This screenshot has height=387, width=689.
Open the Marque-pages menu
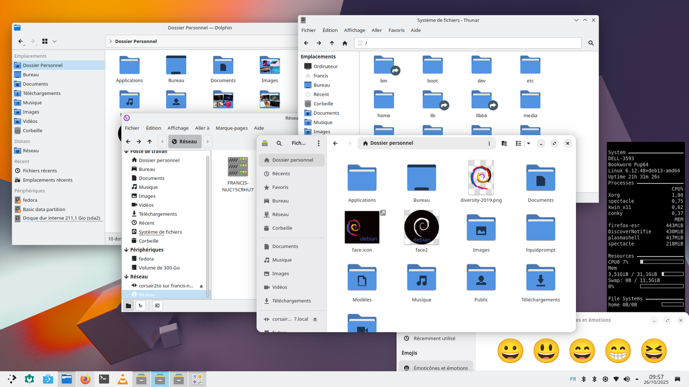pos(231,128)
